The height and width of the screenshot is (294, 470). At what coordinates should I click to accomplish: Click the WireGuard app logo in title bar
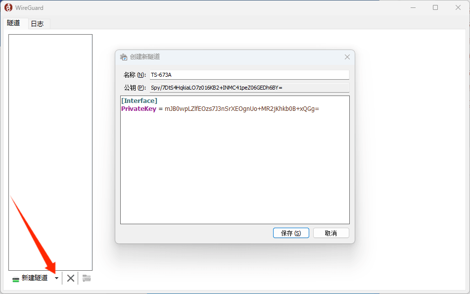pos(8,7)
